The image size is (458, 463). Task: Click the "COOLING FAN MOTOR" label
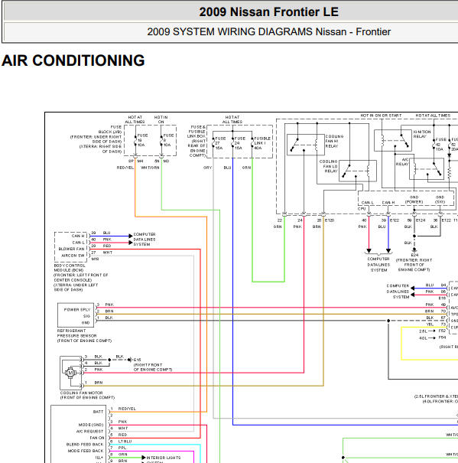(82, 393)
